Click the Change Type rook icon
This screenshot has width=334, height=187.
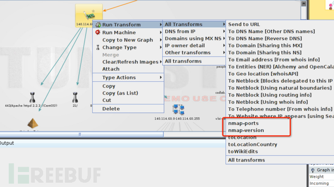[98, 47]
